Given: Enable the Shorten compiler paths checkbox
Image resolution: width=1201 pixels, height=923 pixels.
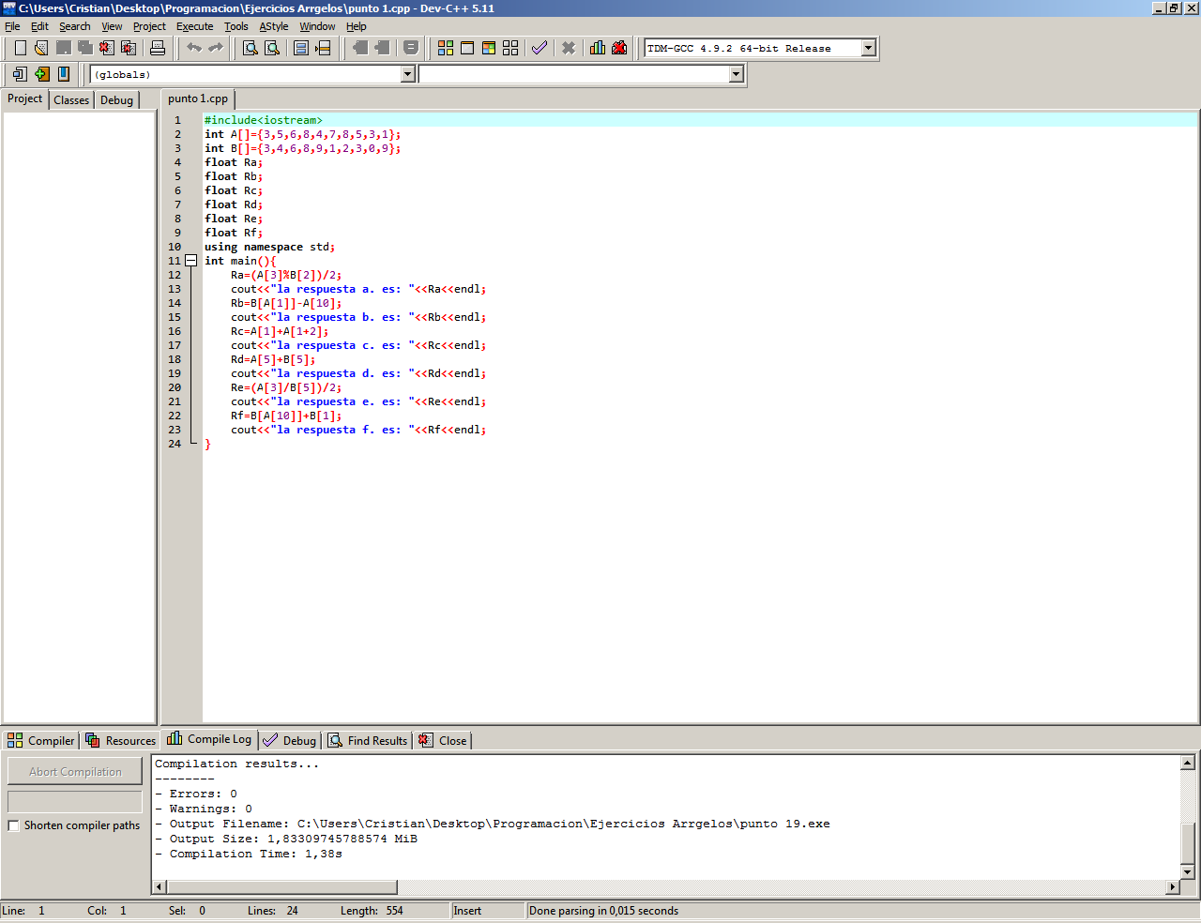Looking at the screenshot, I should pos(13,825).
